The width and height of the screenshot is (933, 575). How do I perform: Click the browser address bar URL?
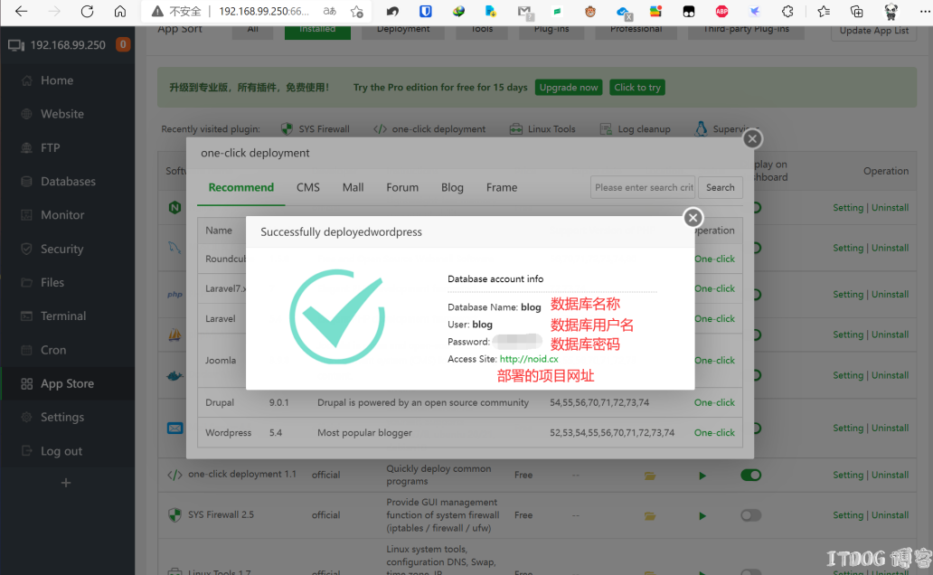tap(264, 12)
